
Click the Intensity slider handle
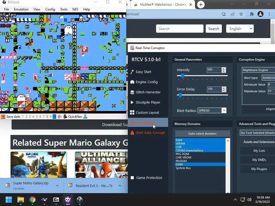point(183,76)
